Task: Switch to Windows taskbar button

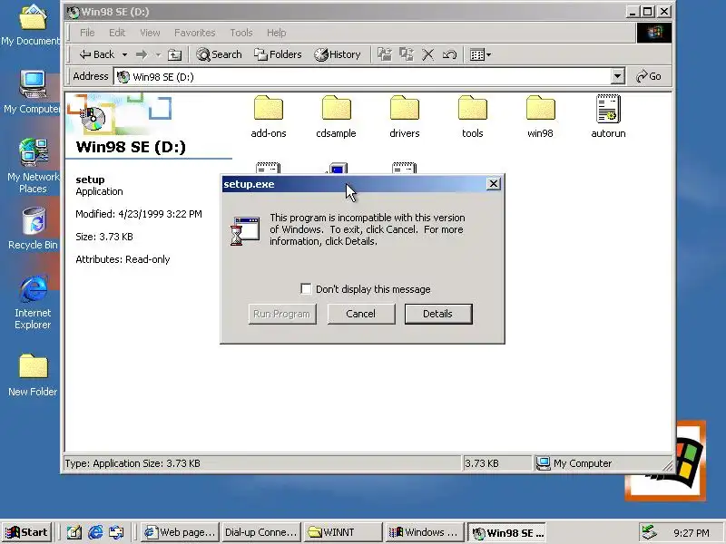Action: click(x=424, y=532)
